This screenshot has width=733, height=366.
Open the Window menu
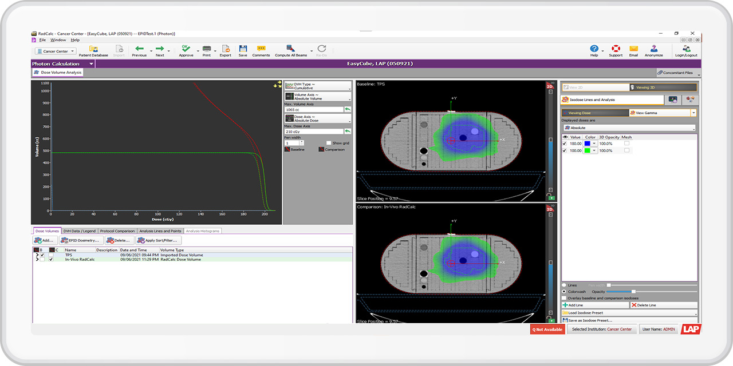(x=58, y=40)
